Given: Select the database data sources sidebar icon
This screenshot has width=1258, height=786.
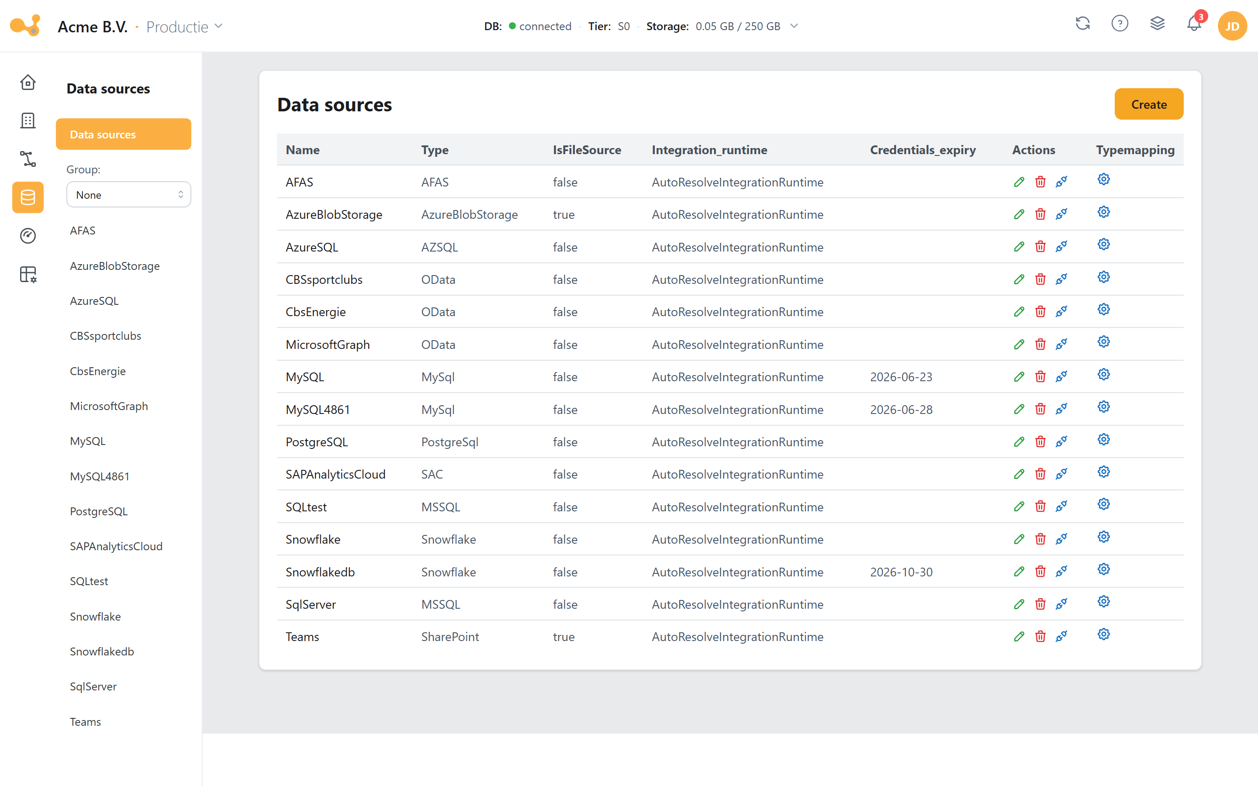Looking at the screenshot, I should click(x=28, y=197).
